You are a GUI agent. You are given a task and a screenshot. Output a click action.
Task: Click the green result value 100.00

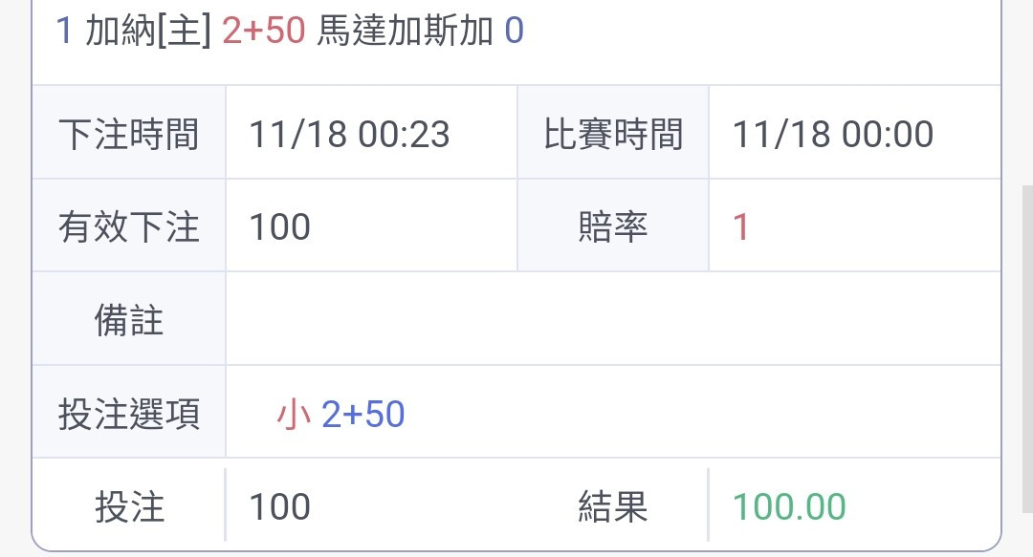(x=789, y=507)
